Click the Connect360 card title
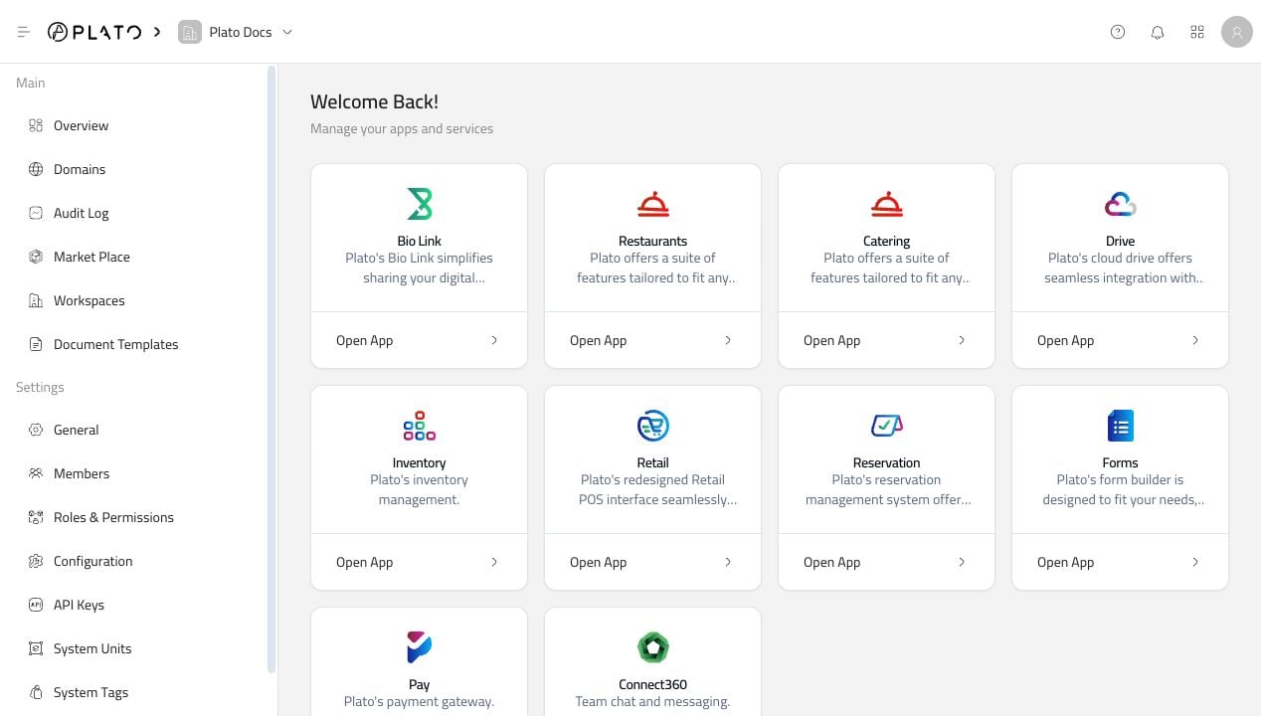 [x=653, y=684]
